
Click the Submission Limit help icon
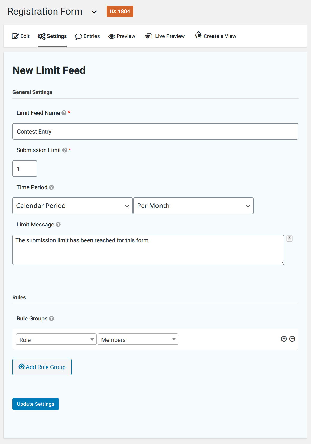point(64,150)
